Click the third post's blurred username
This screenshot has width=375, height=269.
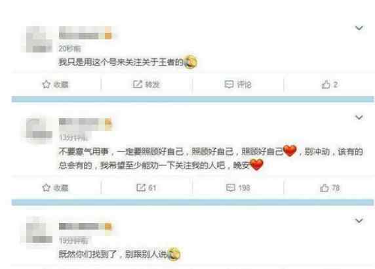click(x=85, y=226)
